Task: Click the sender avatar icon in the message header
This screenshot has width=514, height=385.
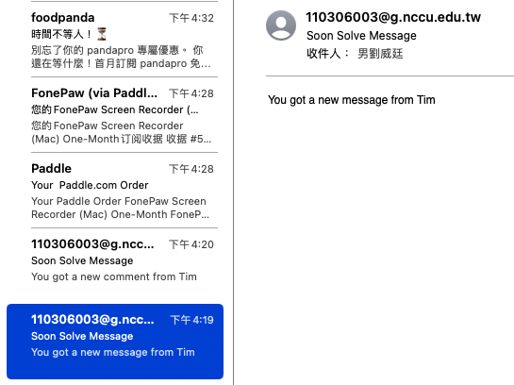Action: pyautogui.click(x=281, y=25)
